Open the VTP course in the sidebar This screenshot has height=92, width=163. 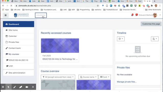[19, 66]
